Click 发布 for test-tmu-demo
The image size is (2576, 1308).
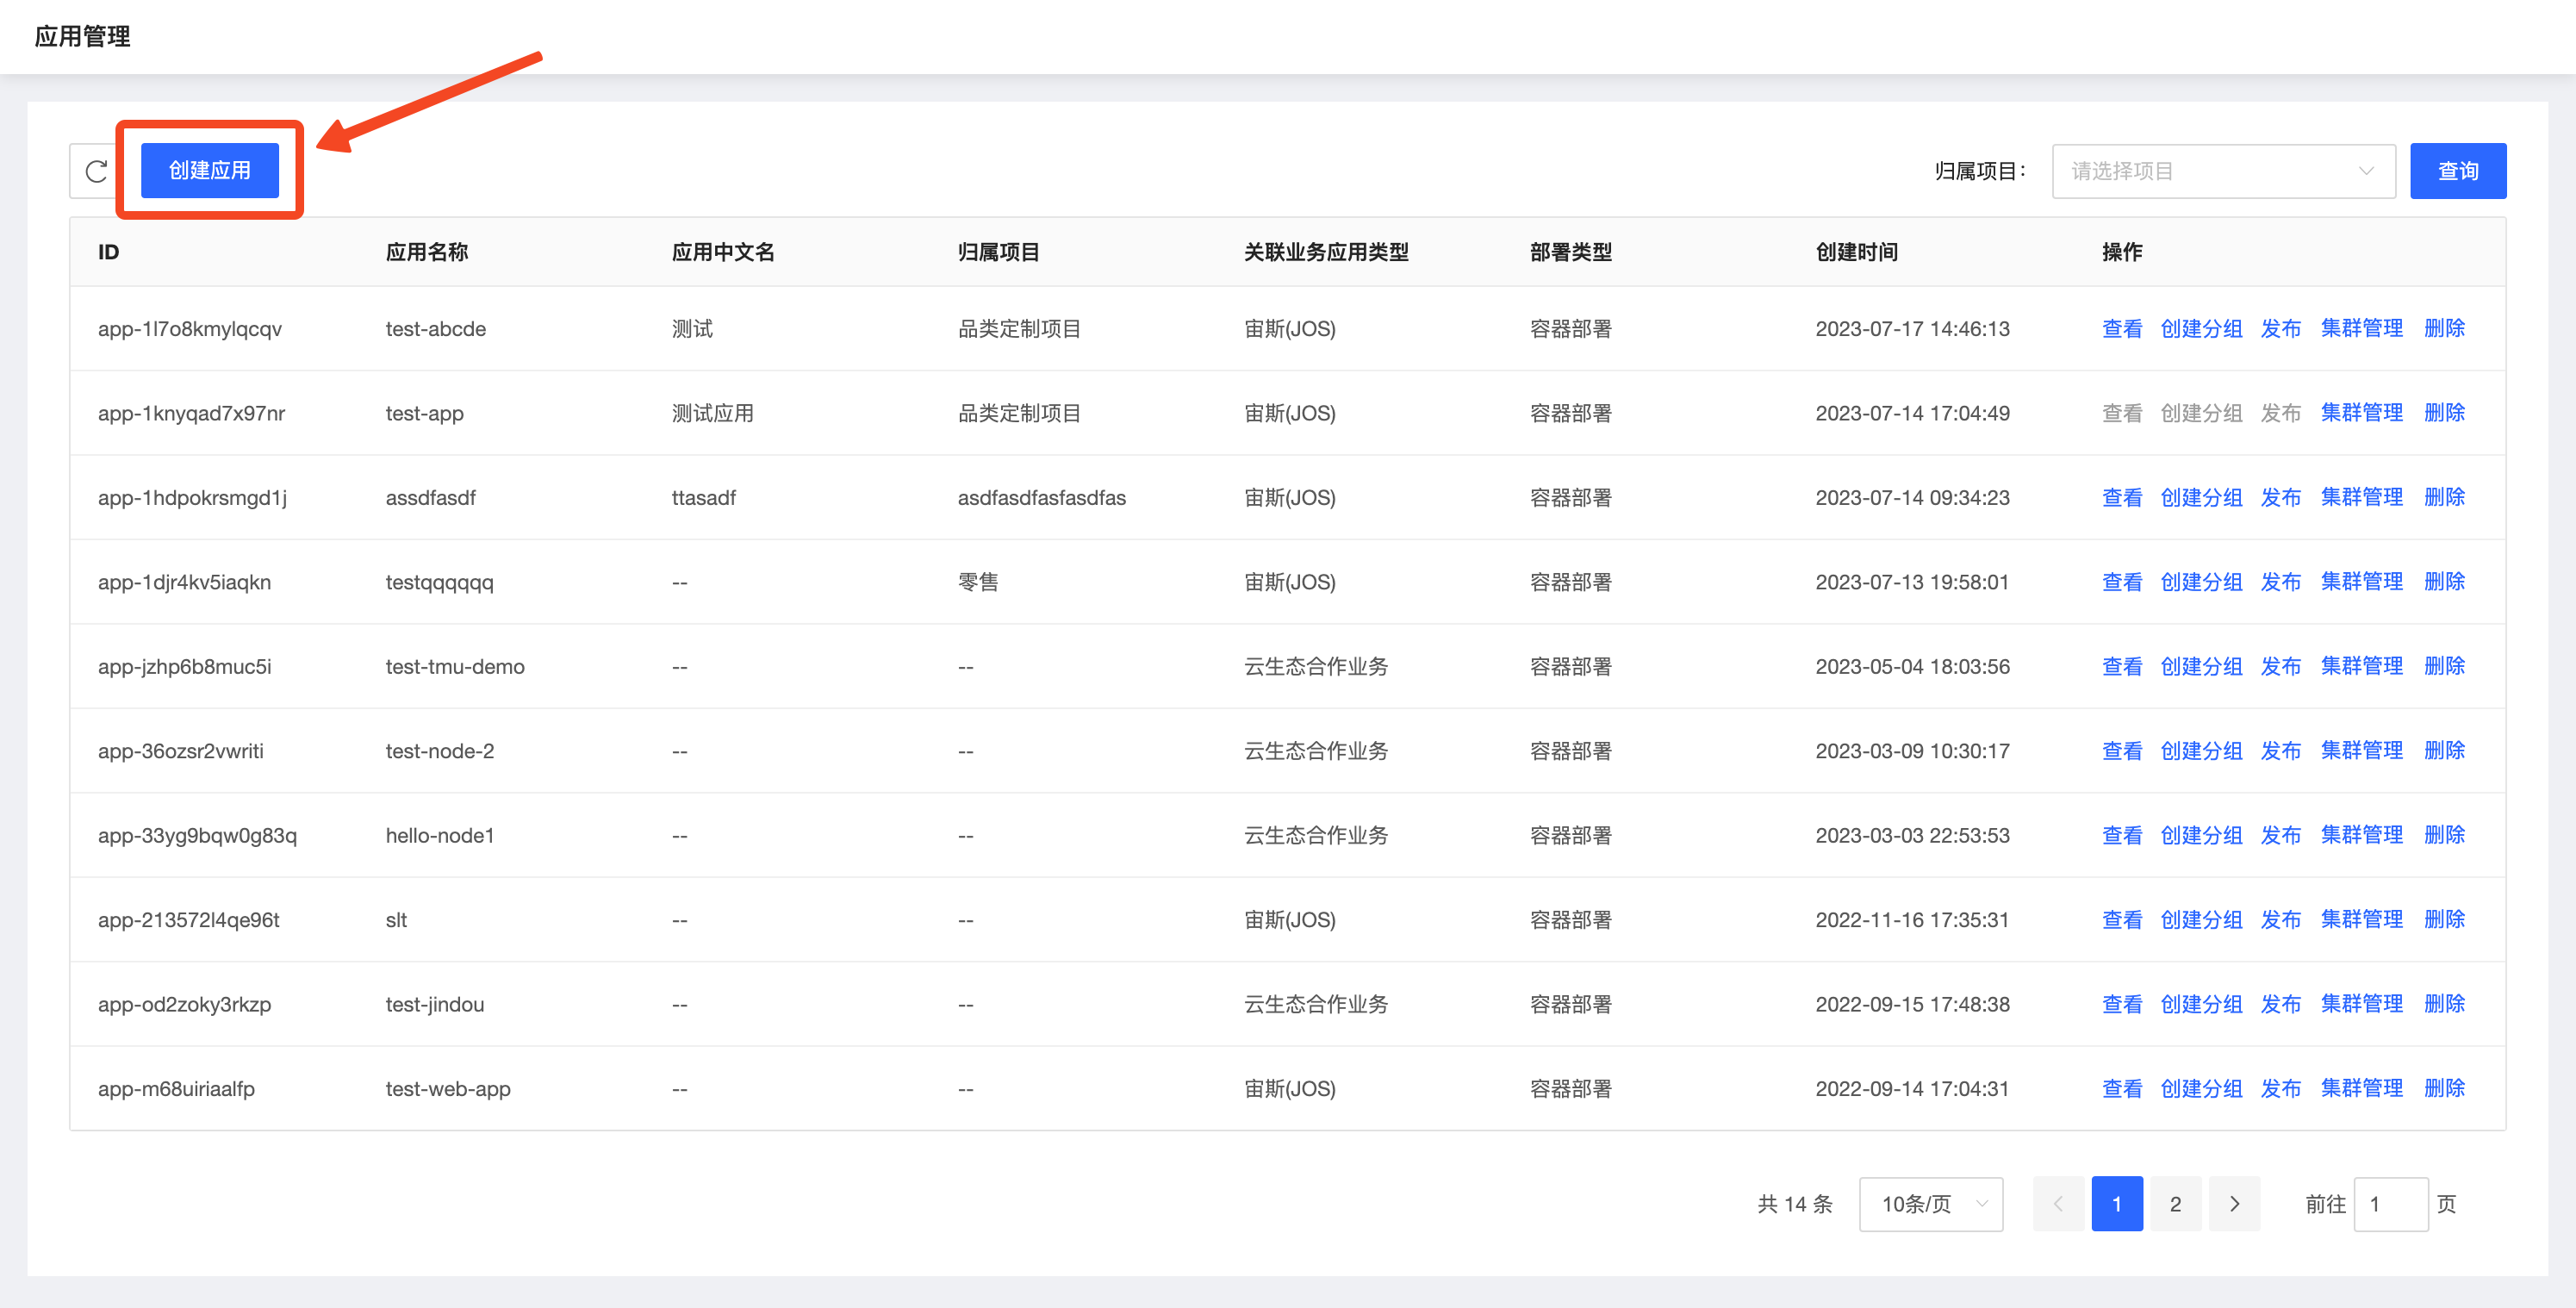coord(2280,666)
